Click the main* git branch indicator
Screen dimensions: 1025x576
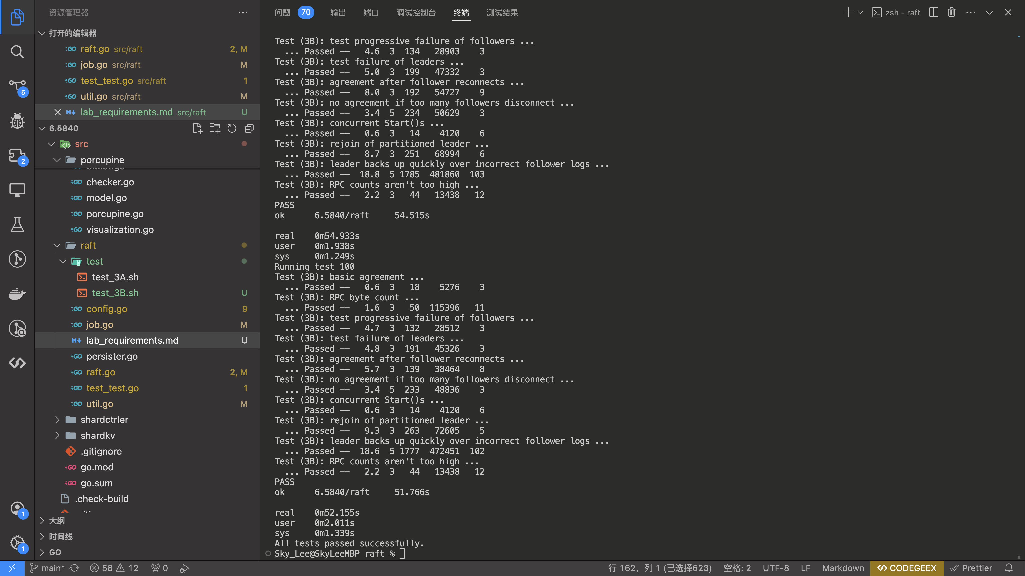click(x=48, y=568)
